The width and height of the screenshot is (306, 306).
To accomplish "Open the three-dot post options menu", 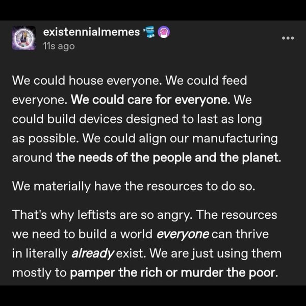I will point(288,38).
